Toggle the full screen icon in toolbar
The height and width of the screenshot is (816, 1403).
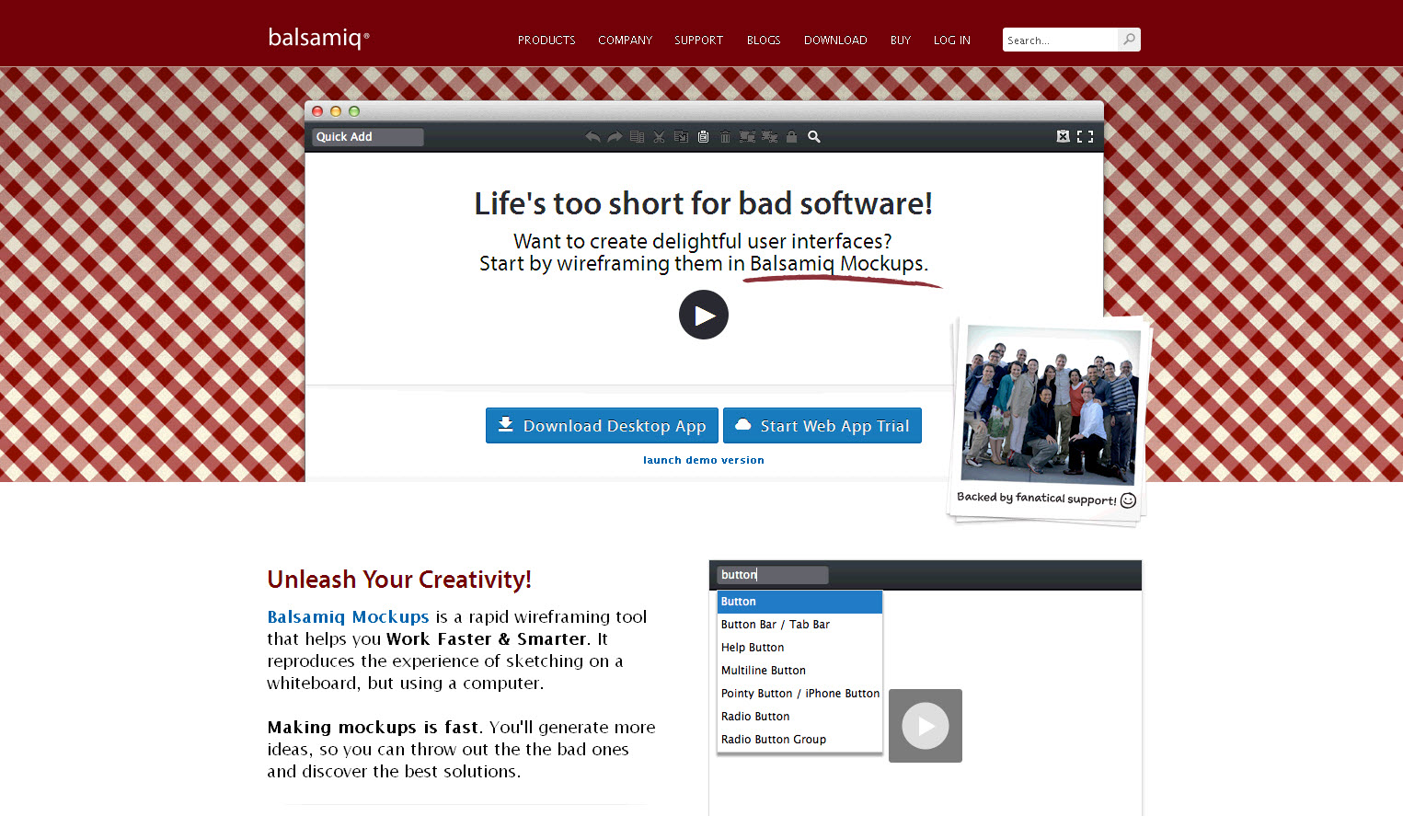point(1086,137)
